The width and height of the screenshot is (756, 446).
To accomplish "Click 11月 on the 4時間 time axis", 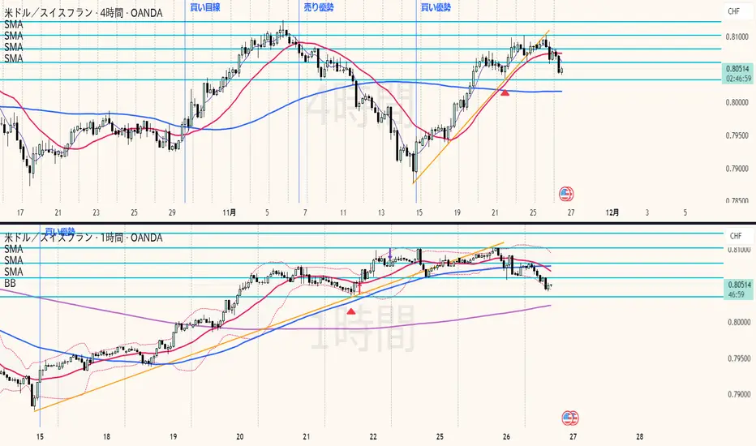I will coord(230,212).
